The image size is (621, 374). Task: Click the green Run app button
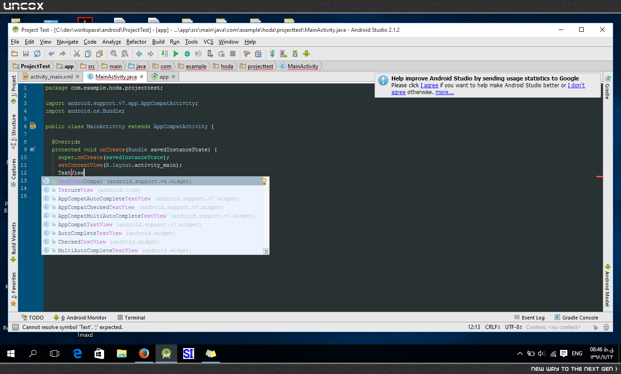click(x=176, y=54)
